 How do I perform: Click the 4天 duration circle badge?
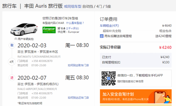click(12, 62)
